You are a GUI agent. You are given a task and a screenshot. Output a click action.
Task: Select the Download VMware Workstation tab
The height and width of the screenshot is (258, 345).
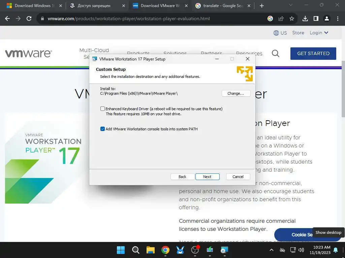click(160, 6)
